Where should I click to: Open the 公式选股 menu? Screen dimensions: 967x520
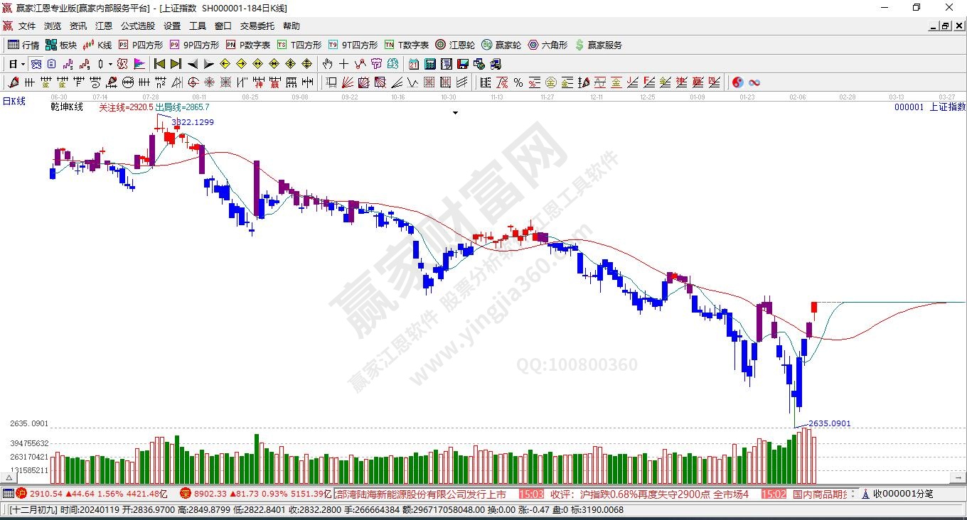[x=138, y=26]
